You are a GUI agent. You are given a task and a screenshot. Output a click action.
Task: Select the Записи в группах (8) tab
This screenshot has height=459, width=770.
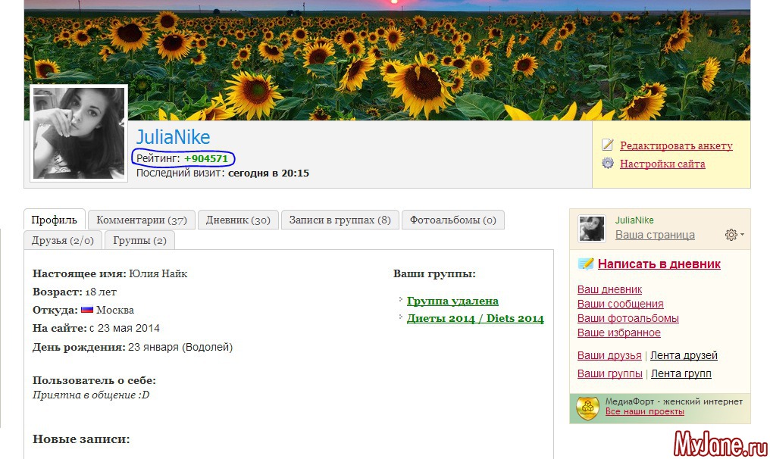(x=340, y=220)
